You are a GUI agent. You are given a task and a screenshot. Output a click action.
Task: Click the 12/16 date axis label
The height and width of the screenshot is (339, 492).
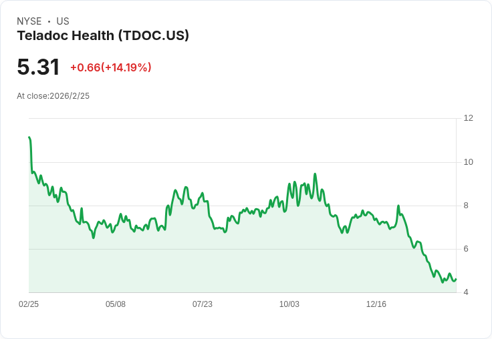376,304
